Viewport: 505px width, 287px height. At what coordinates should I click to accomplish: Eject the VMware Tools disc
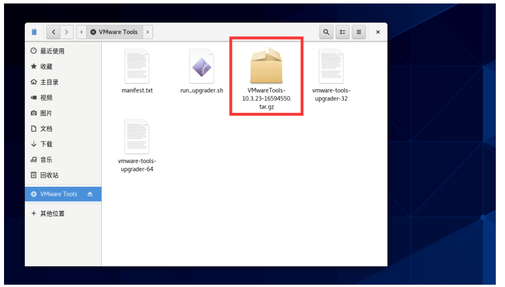(90, 194)
